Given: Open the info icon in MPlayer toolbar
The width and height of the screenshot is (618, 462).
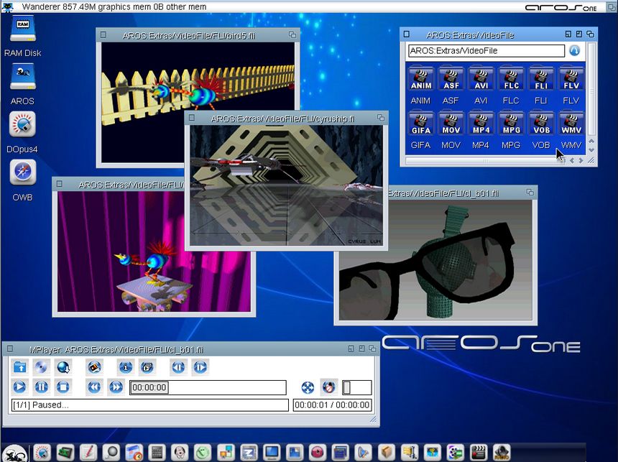Looking at the screenshot, I should 126,367.
